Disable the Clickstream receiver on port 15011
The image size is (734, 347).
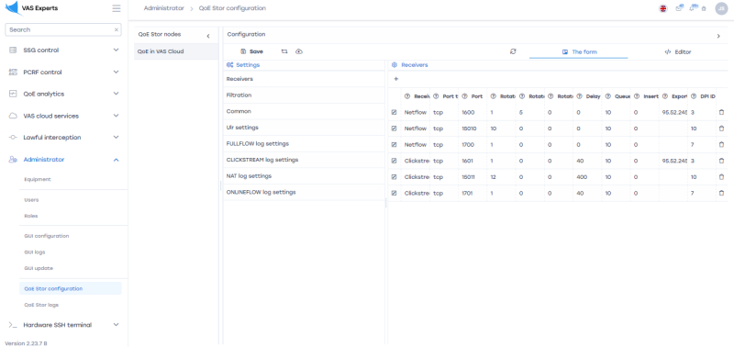click(x=394, y=177)
